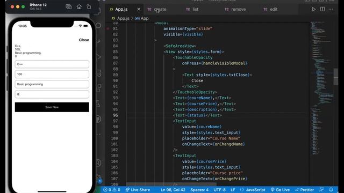Select the App.js editor tab

pos(121,9)
